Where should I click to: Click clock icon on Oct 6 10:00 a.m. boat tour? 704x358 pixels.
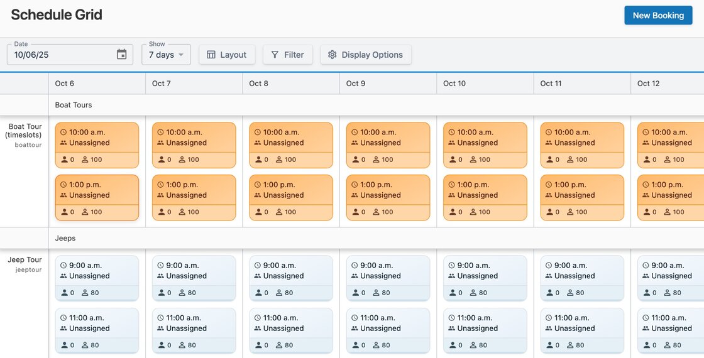[x=63, y=133]
